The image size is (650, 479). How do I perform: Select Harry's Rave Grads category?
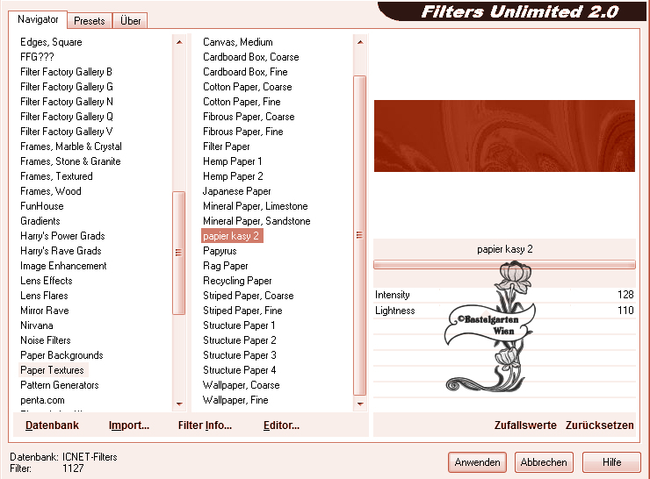(x=61, y=251)
